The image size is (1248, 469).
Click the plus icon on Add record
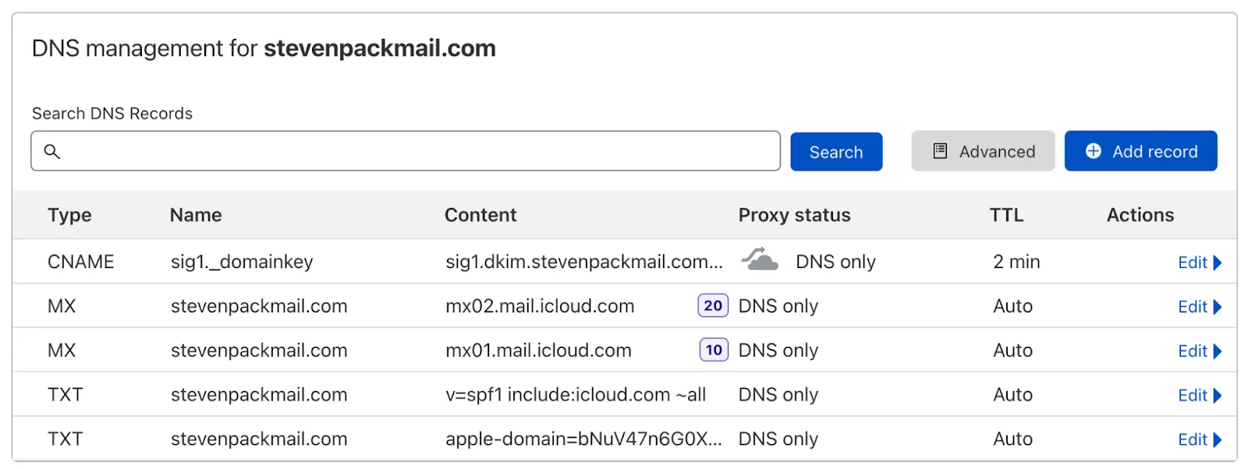tap(1094, 151)
